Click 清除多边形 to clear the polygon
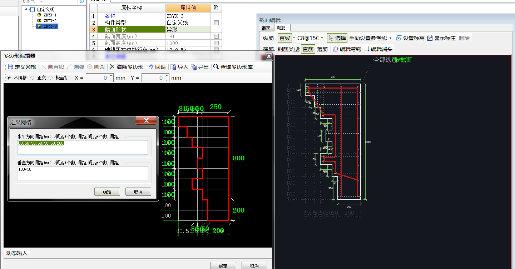The height and width of the screenshot is (269, 515). [x=126, y=67]
